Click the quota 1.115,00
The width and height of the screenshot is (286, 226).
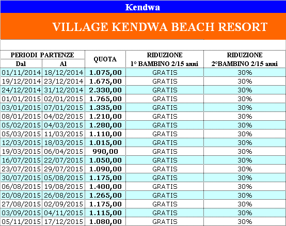(x=105, y=213)
